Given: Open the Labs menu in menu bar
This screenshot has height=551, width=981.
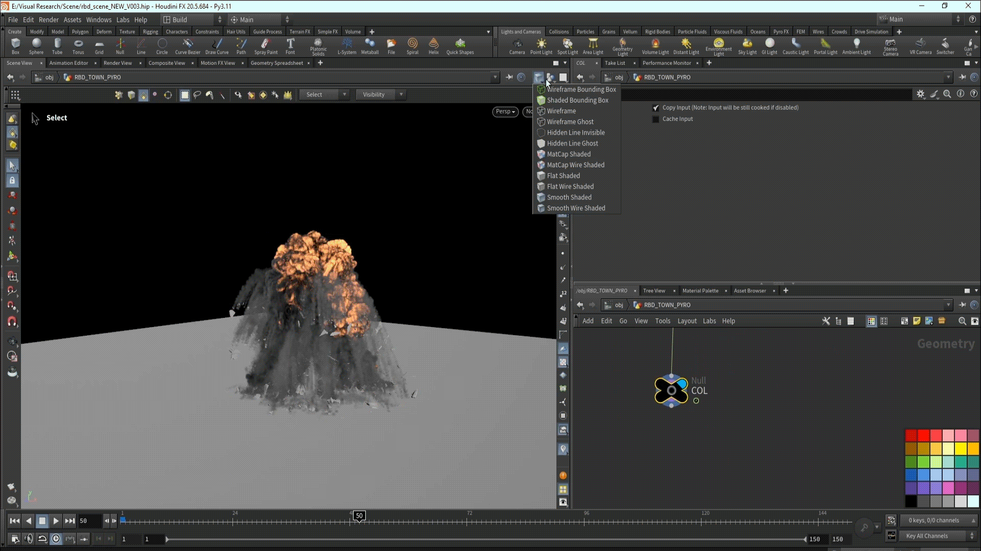Looking at the screenshot, I should point(123,19).
